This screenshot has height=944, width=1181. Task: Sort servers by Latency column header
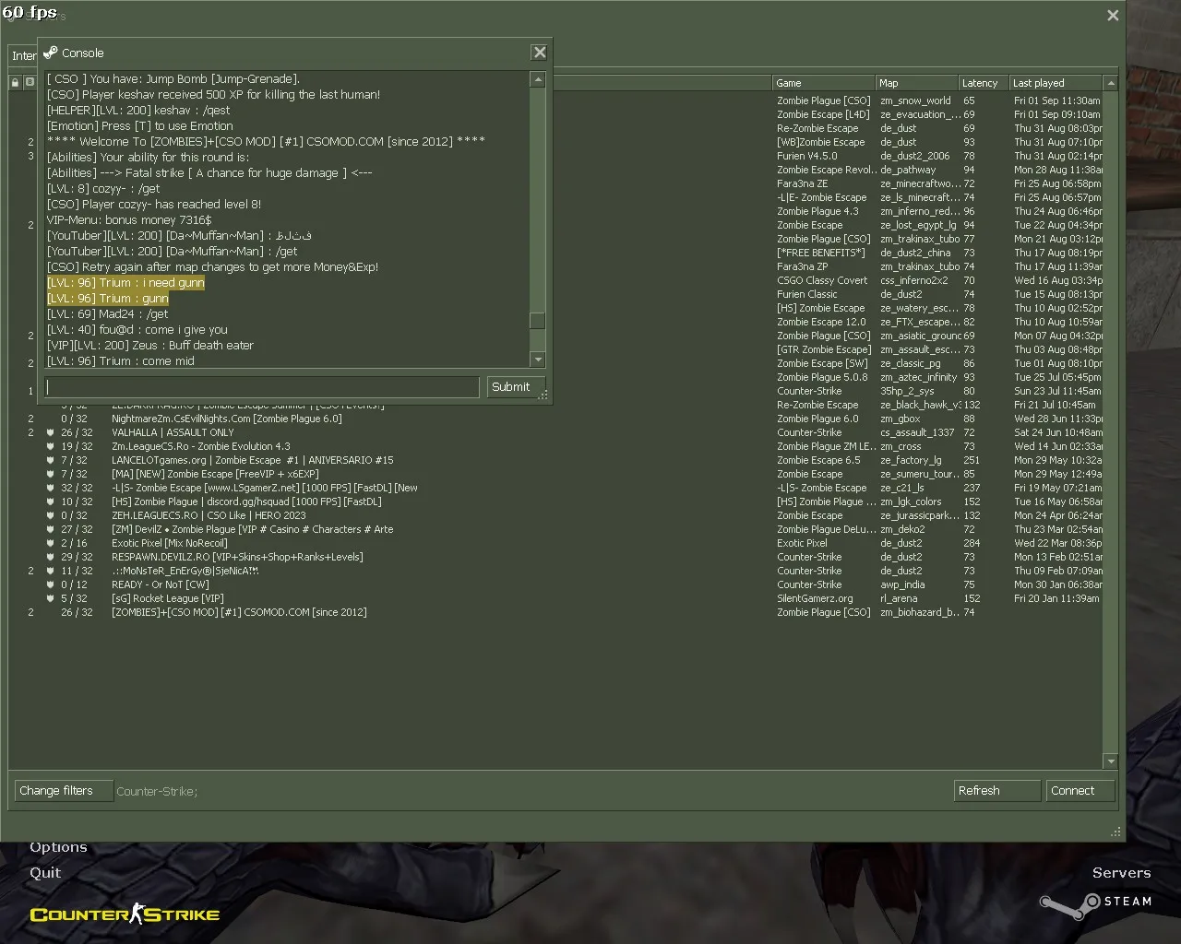[983, 83]
